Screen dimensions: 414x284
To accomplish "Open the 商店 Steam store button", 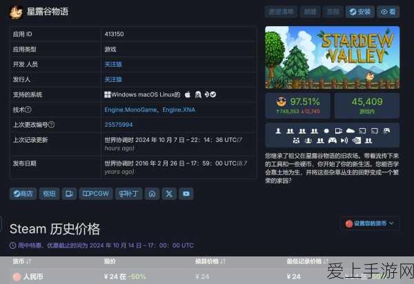I will 23,194.
